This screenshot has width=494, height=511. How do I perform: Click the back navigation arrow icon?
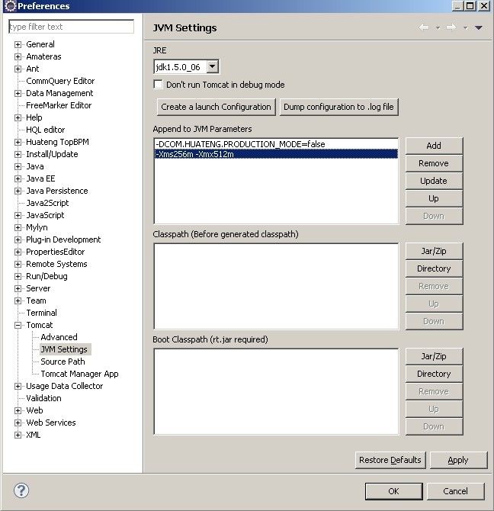[x=424, y=27]
